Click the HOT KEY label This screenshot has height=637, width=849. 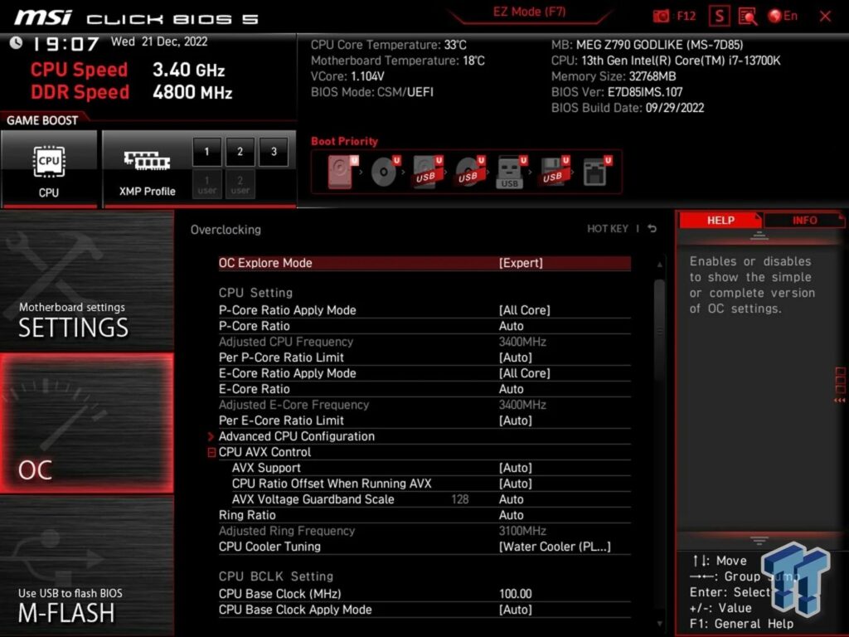608,229
